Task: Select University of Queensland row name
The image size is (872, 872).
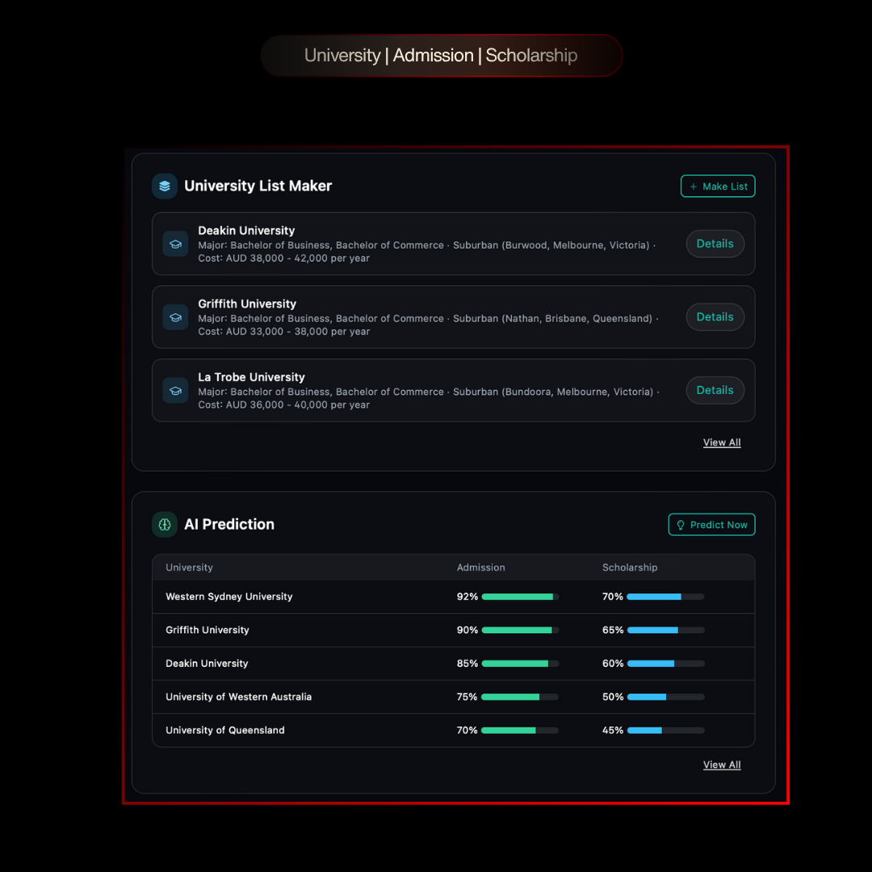Action: click(x=225, y=730)
